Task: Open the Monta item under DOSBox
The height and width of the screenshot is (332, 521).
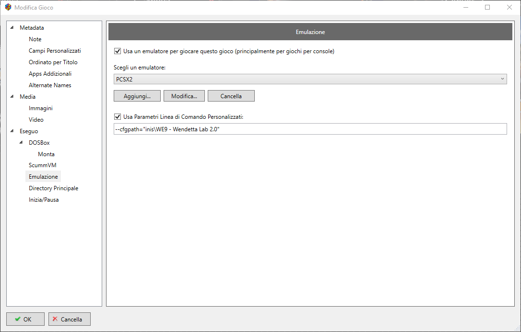Action: click(x=46, y=154)
